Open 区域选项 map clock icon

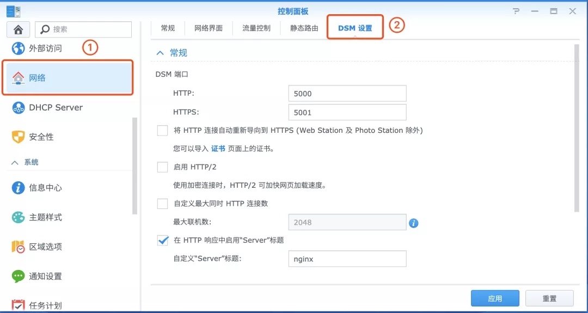(x=19, y=247)
